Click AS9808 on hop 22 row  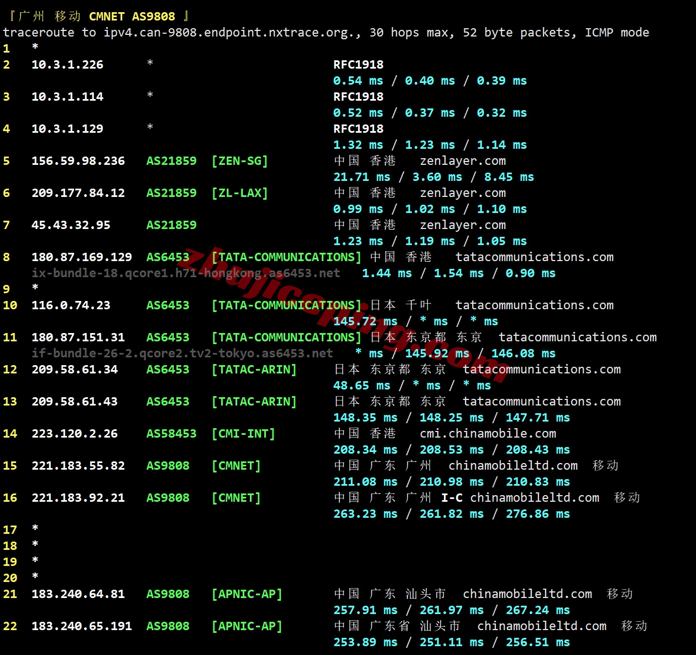point(168,626)
